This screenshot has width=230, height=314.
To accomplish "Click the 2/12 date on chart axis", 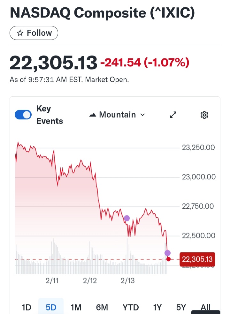I will click(x=90, y=281).
